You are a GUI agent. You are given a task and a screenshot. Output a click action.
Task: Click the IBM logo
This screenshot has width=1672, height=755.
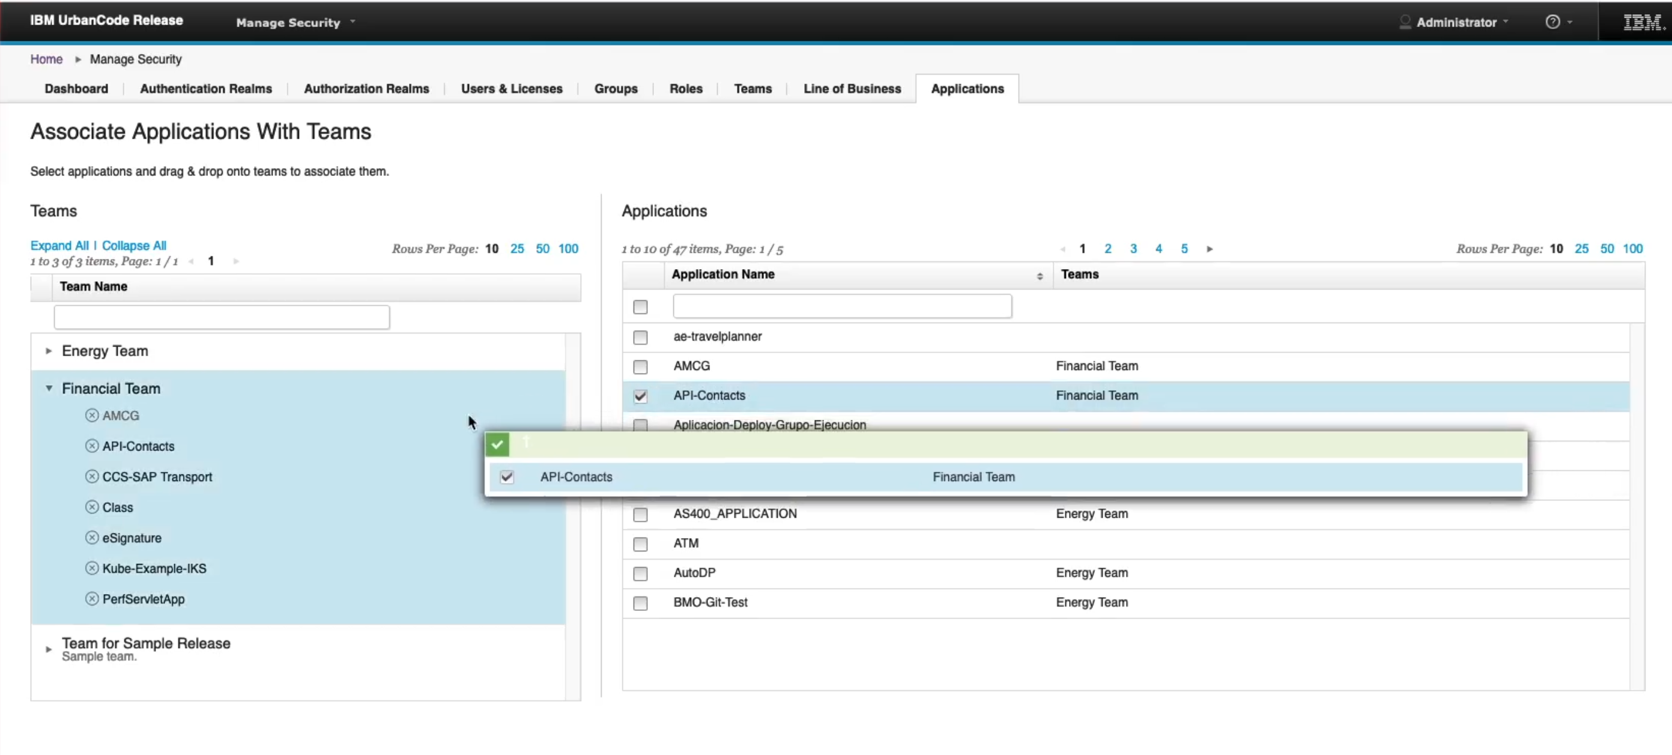1643,22
